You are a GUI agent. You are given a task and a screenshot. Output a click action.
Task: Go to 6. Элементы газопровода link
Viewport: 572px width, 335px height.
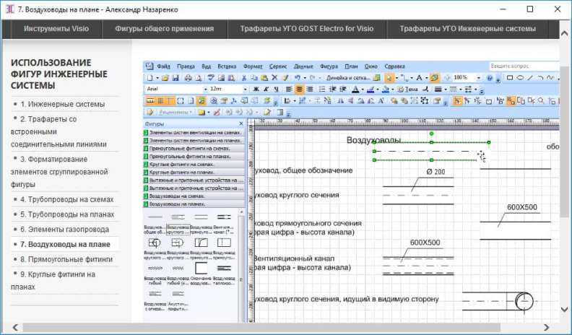(x=64, y=230)
